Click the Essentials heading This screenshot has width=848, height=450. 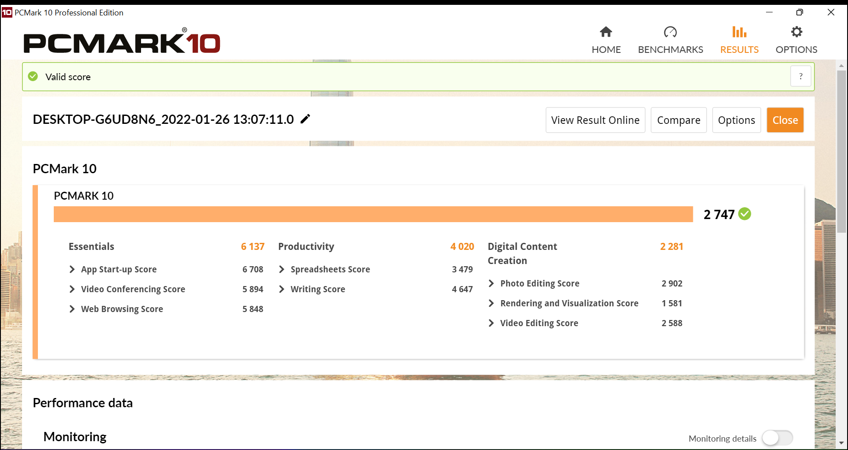[91, 246]
